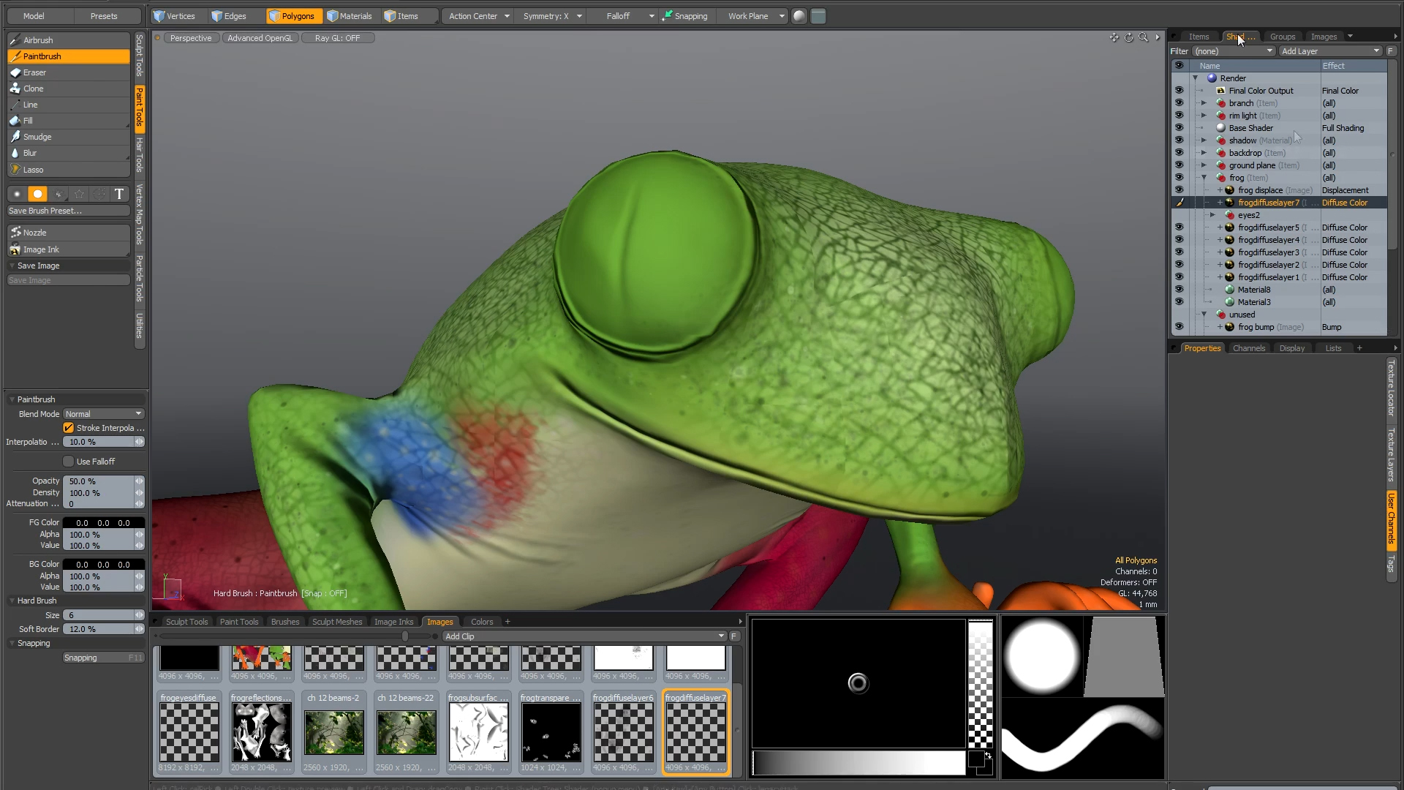The height and width of the screenshot is (790, 1404).
Task: Select the Text brush tip icon
Action: (x=119, y=194)
